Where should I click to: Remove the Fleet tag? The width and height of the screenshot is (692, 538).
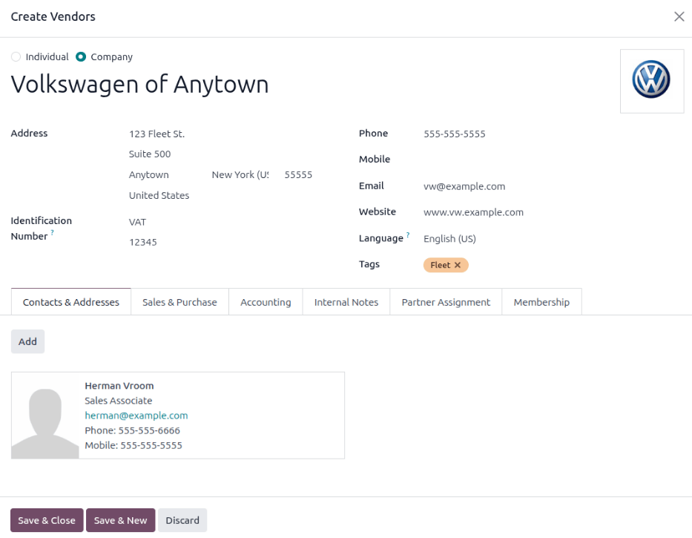point(458,265)
